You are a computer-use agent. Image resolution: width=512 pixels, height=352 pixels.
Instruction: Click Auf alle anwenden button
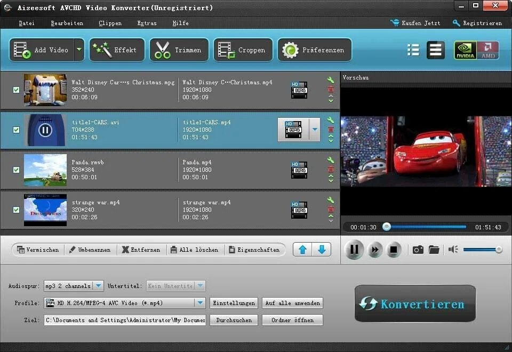(293, 303)
